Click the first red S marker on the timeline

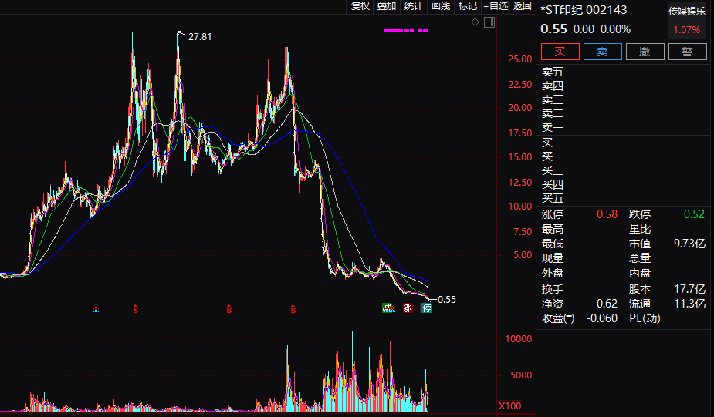click(x=136, y=310)
